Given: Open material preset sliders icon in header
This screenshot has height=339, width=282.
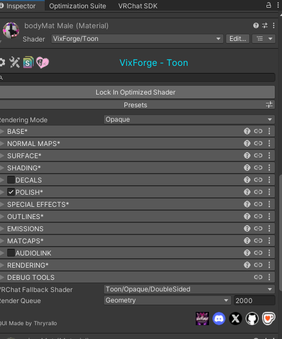Looking at the screenshot, I should (265, 26).
